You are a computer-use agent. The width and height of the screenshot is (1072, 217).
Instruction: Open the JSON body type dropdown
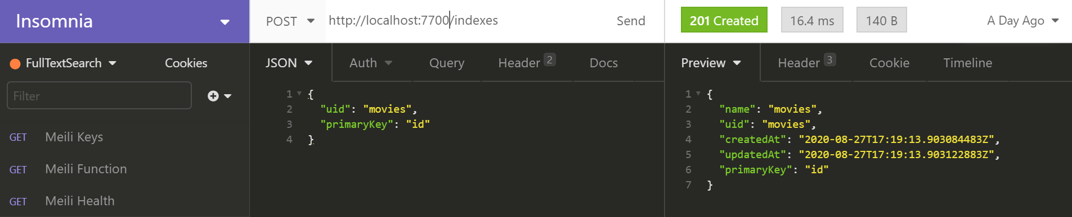click(x=289, y=63)
